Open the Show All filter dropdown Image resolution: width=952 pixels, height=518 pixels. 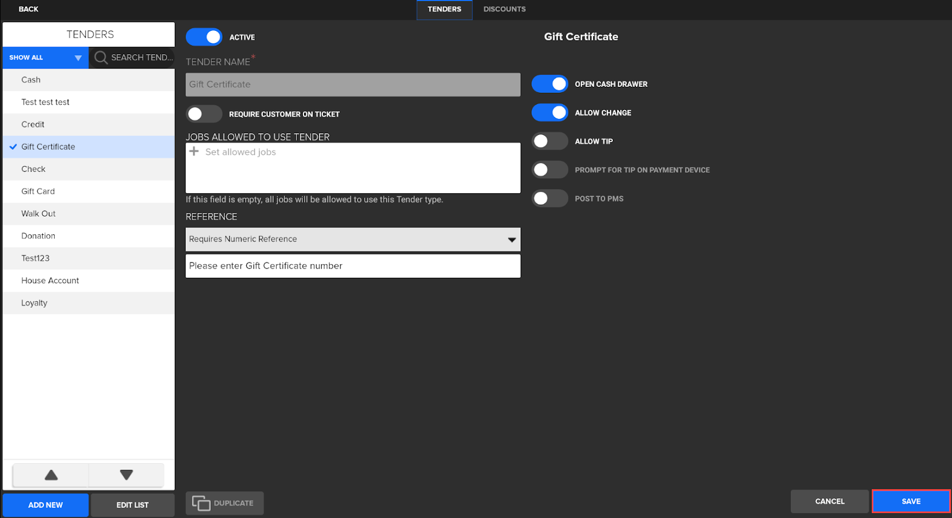(x=45, y=58)
